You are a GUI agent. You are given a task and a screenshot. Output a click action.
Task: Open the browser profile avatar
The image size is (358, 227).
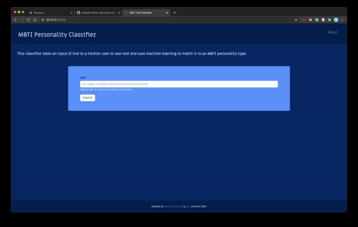click(x=336, y=20)
